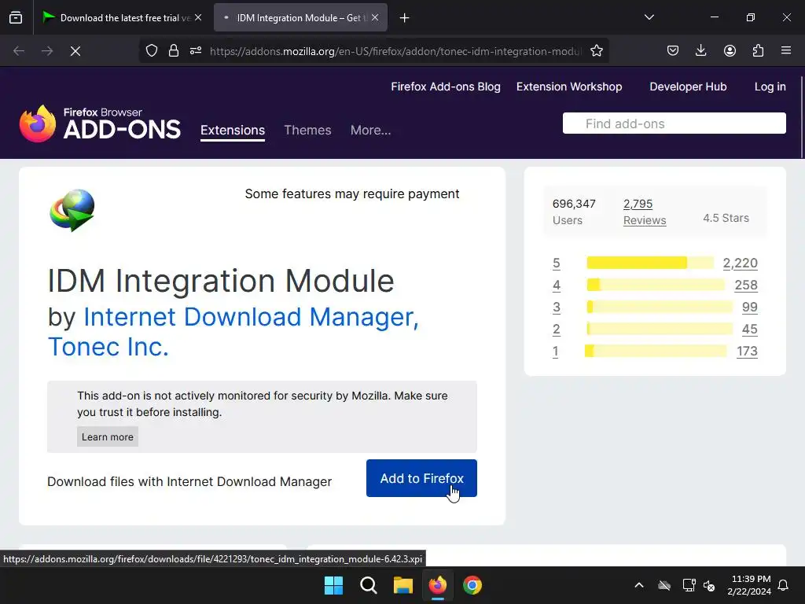Click Learn more about security warning
805x604 pixels.
pyautogui.click(x=107, y=437)
